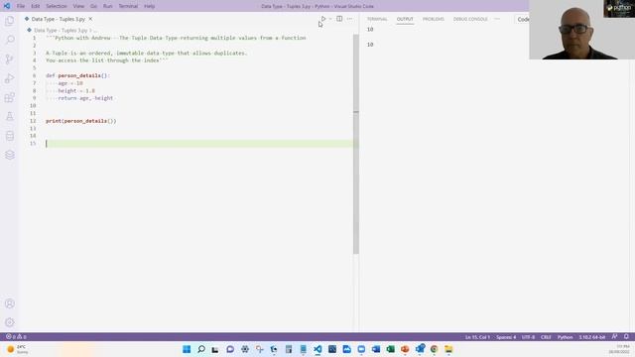Switch to the PROBLEMS panel tab

434,19
